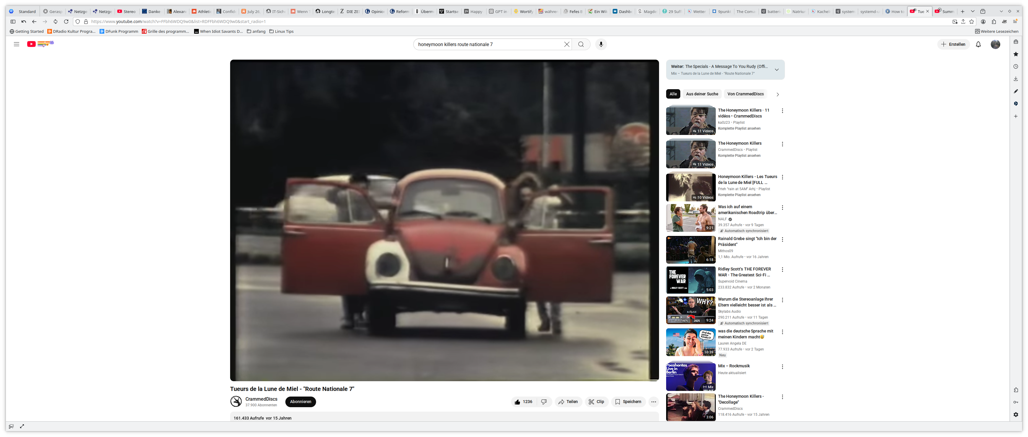1028x437 pixels.
Task: Open the CrammedDiscs channel link
Action: click(x=261, y=399)
